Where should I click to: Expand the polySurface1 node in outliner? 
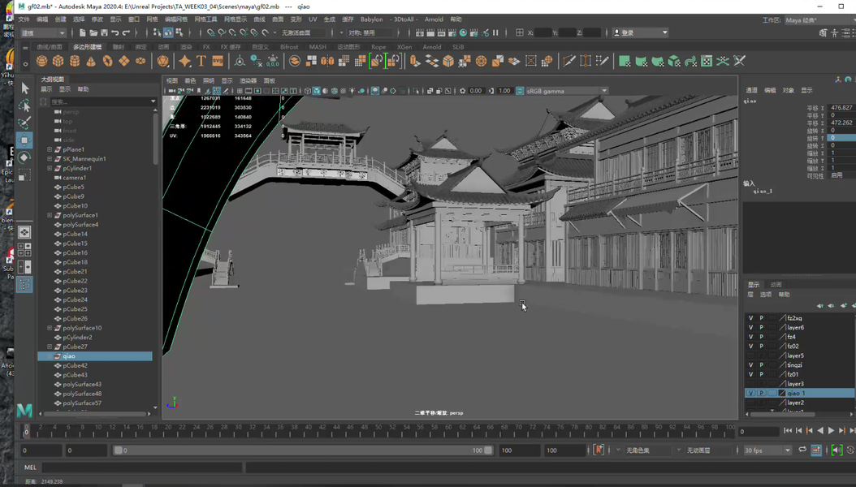point(50,215)
